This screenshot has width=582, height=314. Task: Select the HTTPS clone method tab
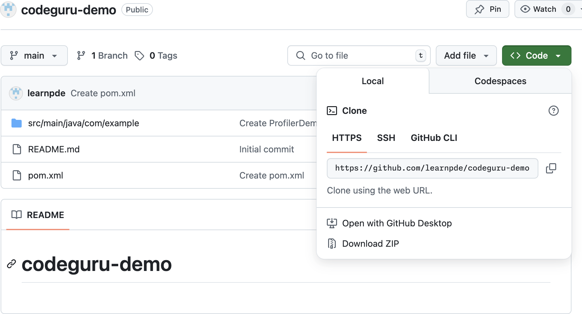(x=347, y=138)
